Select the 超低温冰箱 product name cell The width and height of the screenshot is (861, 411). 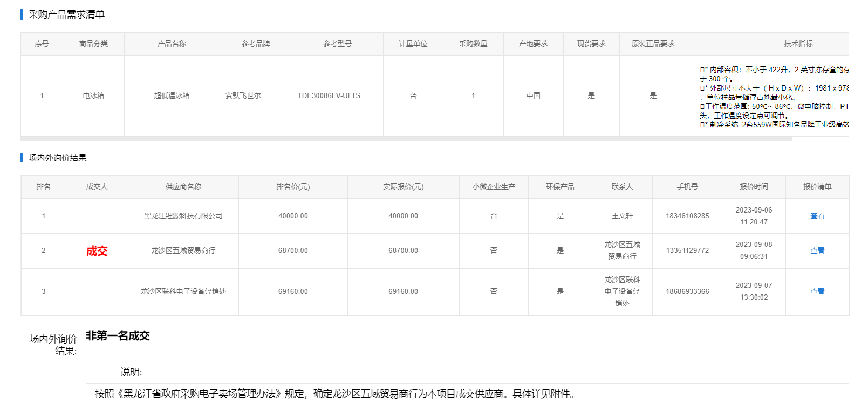pos(172,95)
